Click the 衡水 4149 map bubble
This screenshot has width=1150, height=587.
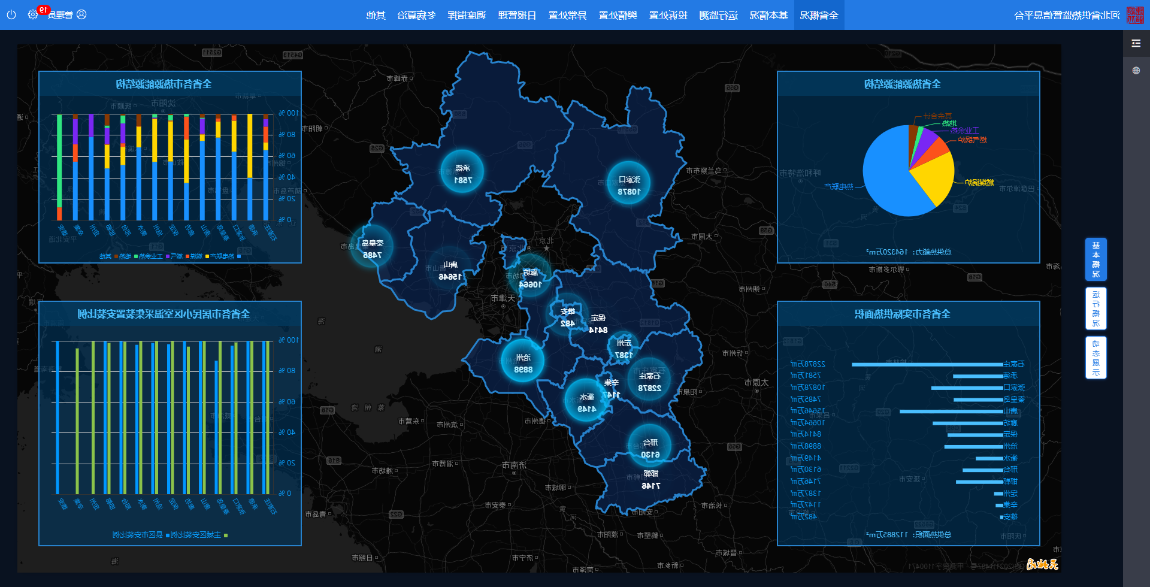coord(586,401)
